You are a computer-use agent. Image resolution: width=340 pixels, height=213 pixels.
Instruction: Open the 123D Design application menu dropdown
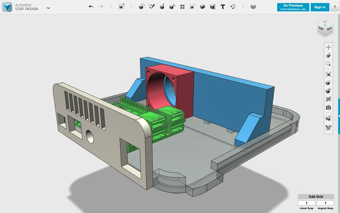(x=48, y=8)
